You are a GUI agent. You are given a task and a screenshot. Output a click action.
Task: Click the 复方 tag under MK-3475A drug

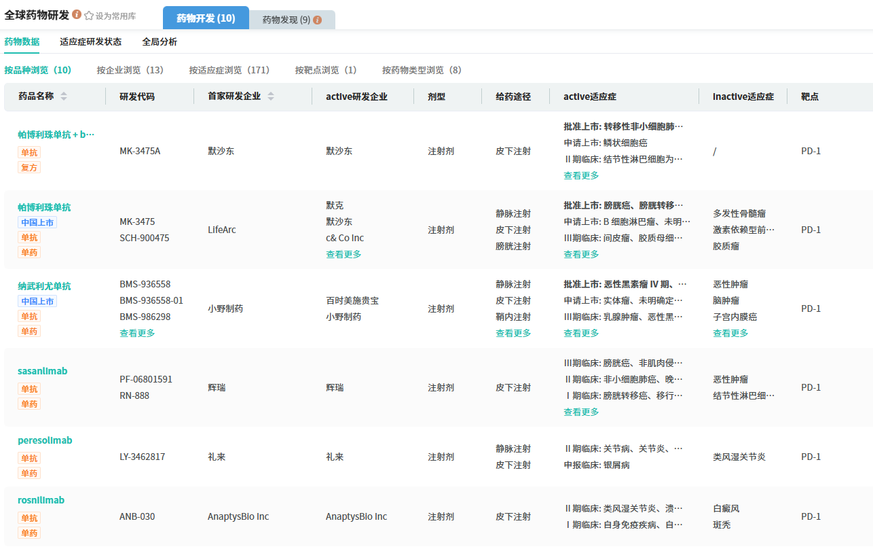29,167
